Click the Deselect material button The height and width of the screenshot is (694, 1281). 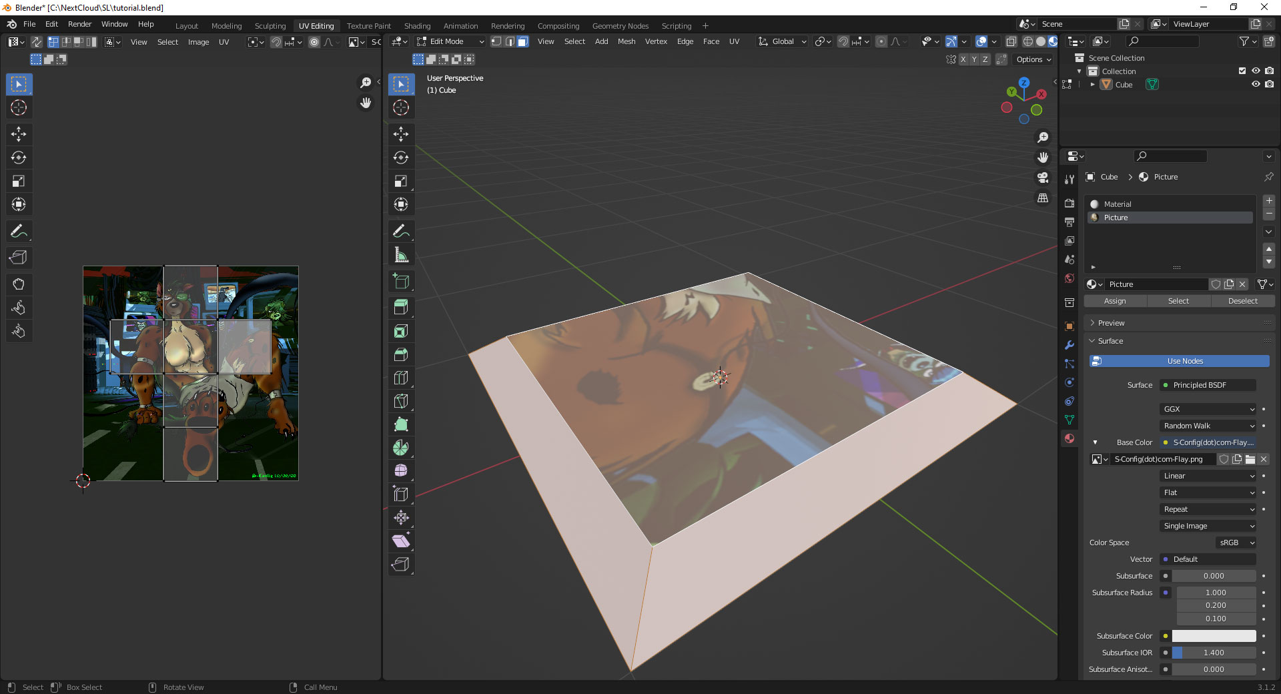(1243, 301)
